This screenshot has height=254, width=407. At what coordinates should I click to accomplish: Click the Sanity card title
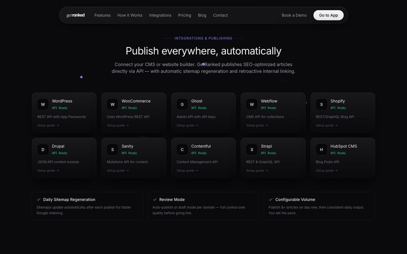point(127,146)
